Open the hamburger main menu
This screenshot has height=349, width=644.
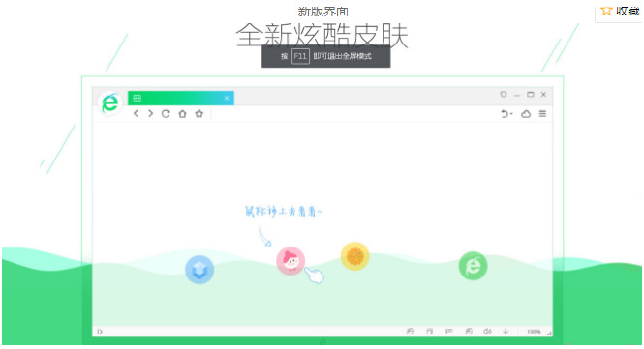click(542, 114)
